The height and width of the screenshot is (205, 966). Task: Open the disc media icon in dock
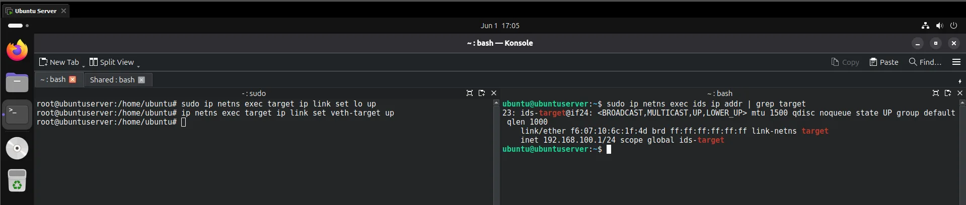coord(17,148)
